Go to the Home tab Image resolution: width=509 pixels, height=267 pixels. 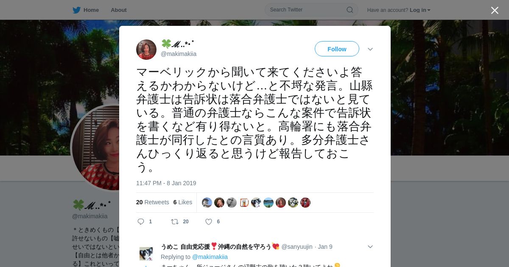(x=91, y=10)
